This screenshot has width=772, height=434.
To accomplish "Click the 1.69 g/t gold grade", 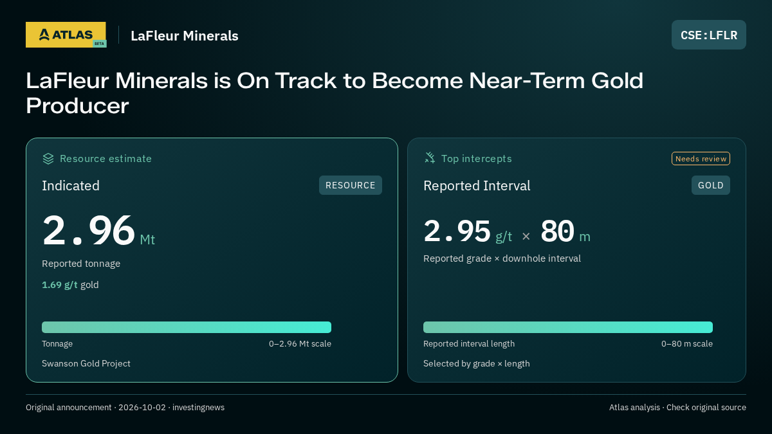I will 70,285.
